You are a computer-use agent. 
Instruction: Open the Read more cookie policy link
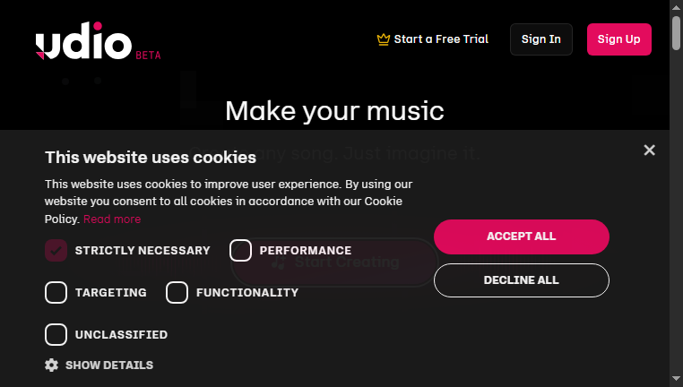pyautogui.click(x=112, y=219)
